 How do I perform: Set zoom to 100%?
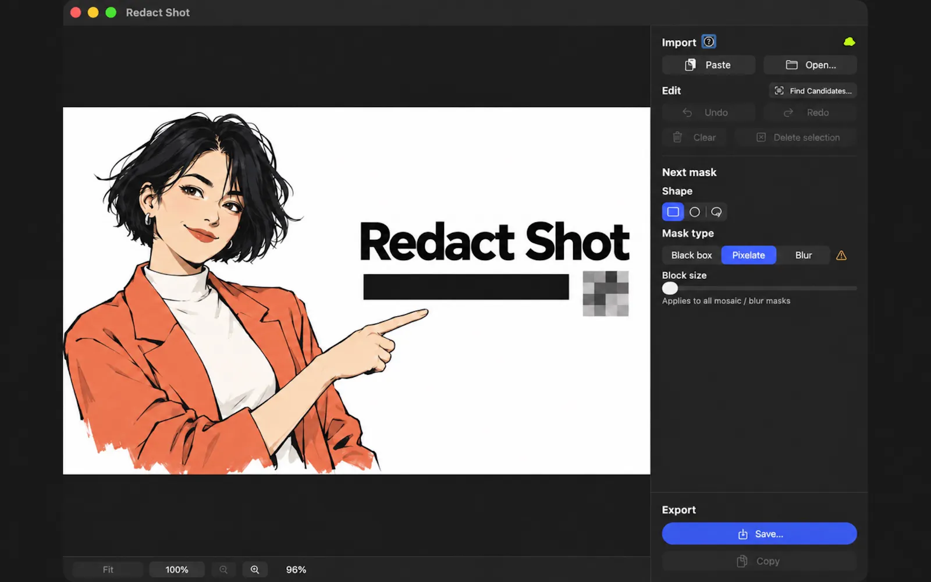tap(177, 570)
